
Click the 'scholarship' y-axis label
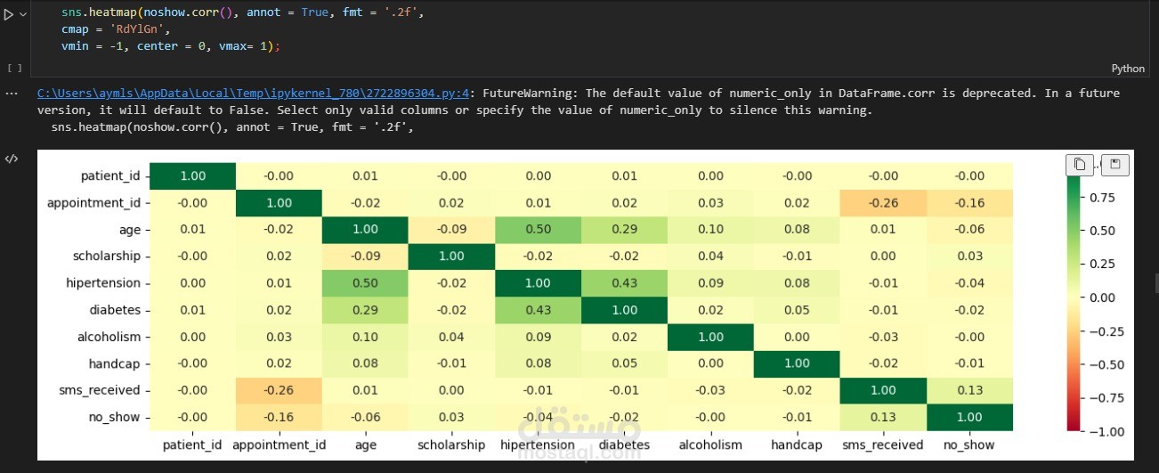tap(106, 257)
